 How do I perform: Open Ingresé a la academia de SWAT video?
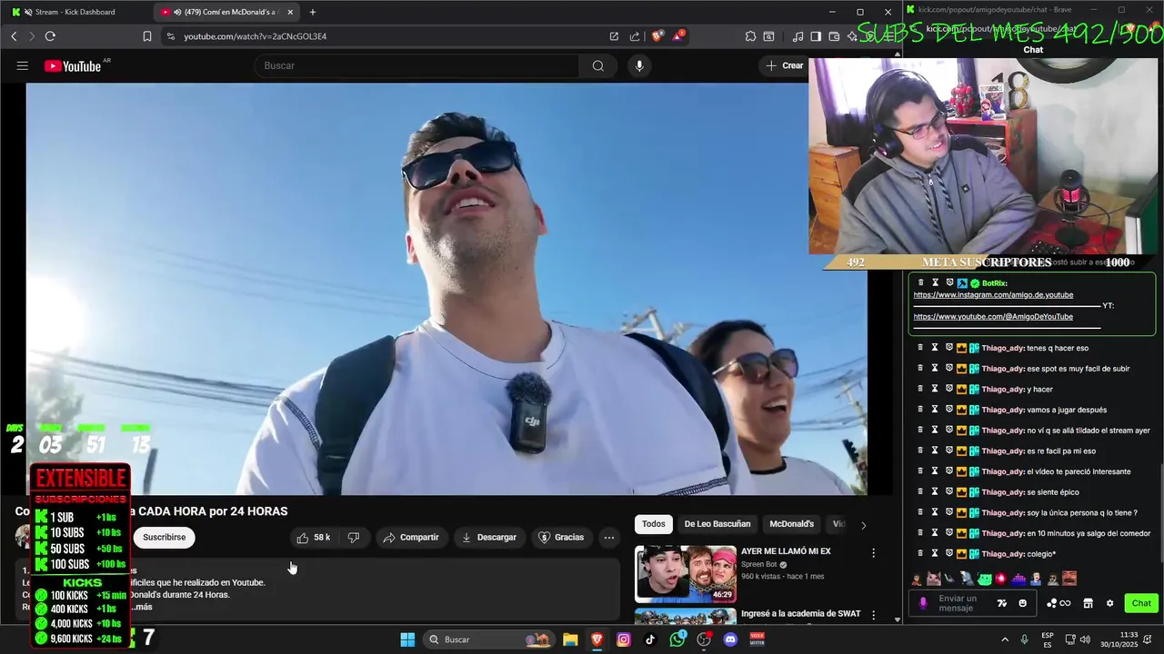coord(800,614)
